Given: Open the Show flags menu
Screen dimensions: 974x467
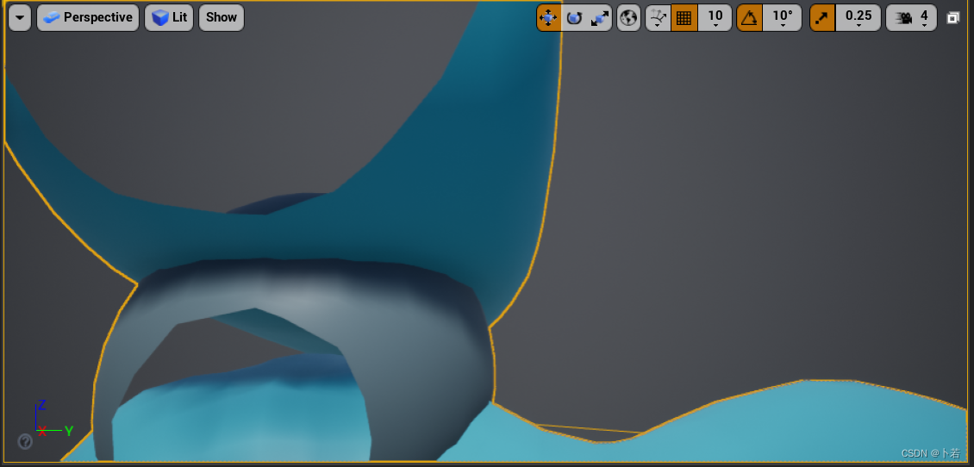Looking at the screenshot, I should pos(222,17).
